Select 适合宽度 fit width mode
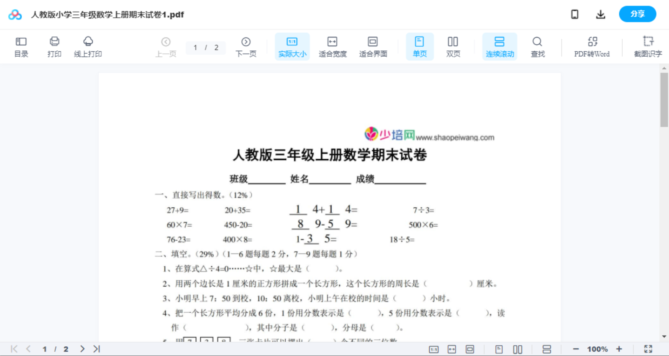The width and height of the screenshot is (669, 356). click(x=332, y=46)
